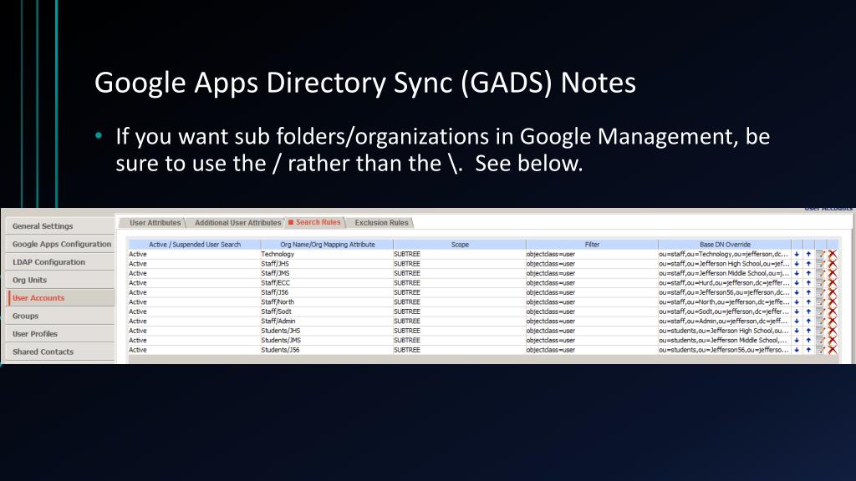Move the Staff/Admin rule up
The width and height of the screenshot is (856, 481).
pos(808,322)
